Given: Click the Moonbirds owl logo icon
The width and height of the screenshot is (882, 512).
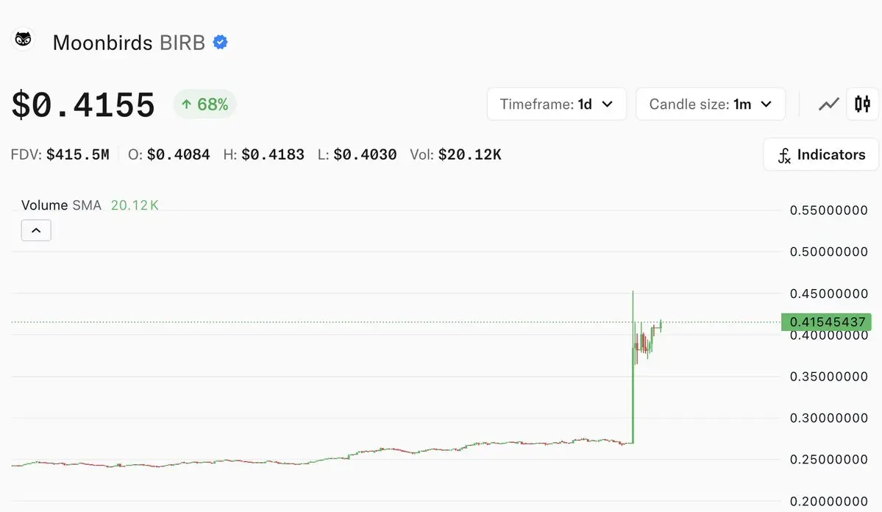Looking at the screenshot, I should tap(23, 40).
